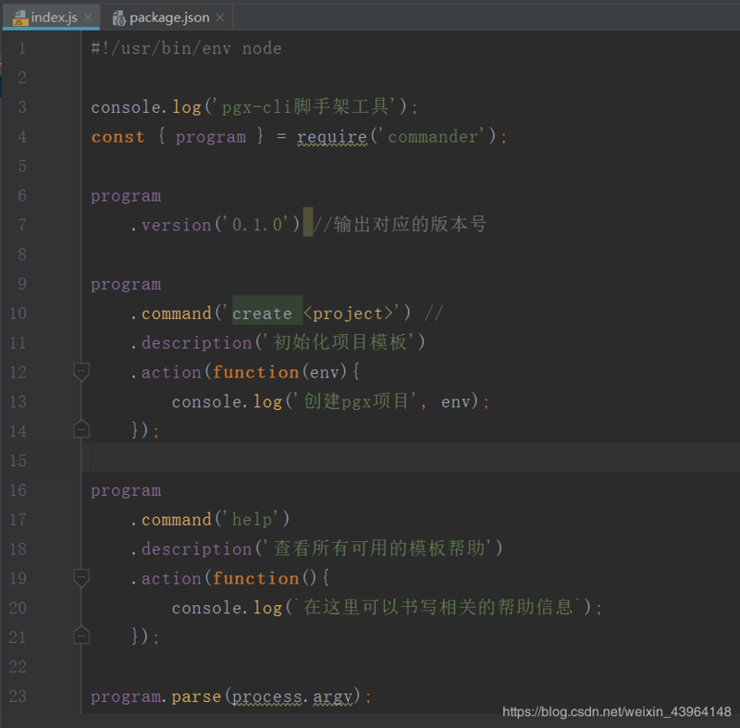The image size is (740, 728).
Task: Click the underlined 'require' call
Action: 332,137
